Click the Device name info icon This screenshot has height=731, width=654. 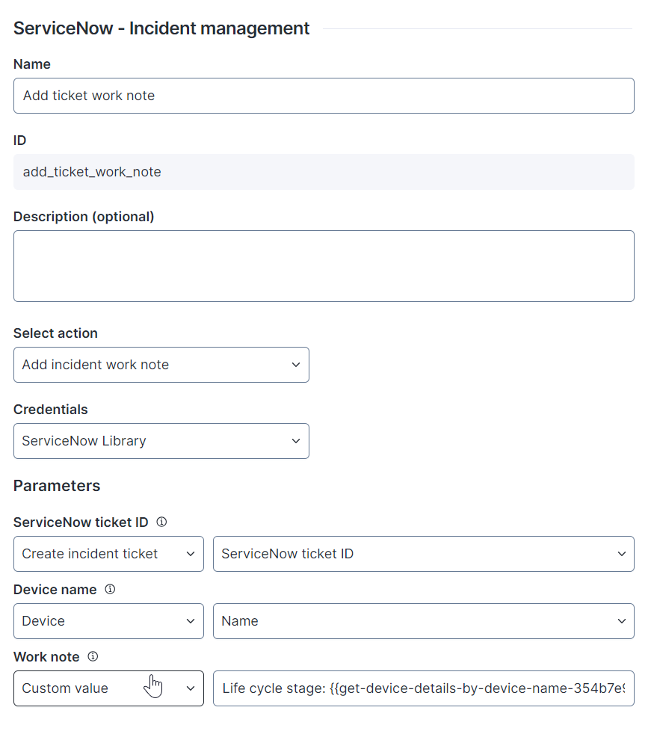tap(110, 589)
